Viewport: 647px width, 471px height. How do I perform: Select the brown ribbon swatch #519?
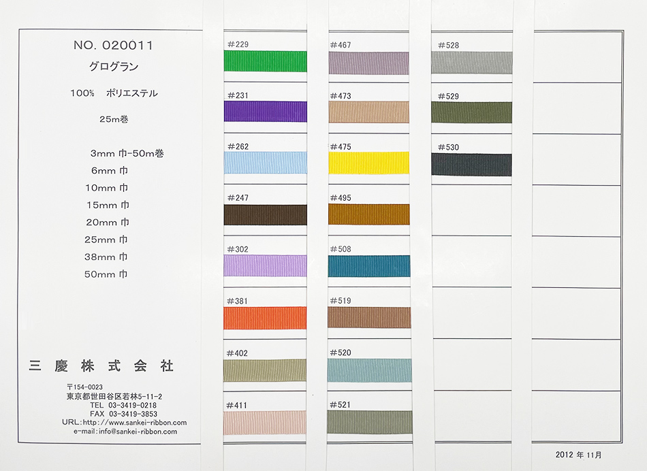pos(369,318)
